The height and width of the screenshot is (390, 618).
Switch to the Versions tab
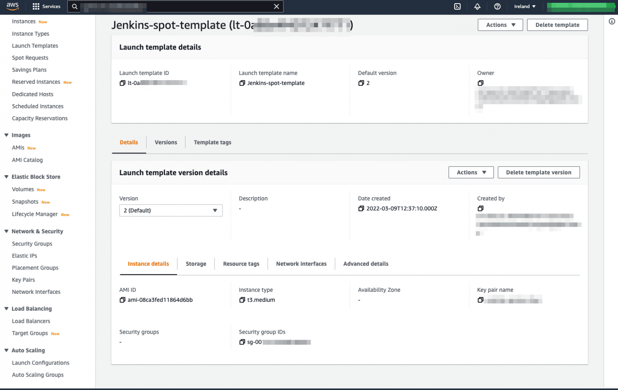pyautogui.click(x=165, y=142)
